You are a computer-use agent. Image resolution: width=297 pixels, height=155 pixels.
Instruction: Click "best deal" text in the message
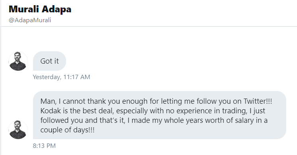tap(98, 111)
